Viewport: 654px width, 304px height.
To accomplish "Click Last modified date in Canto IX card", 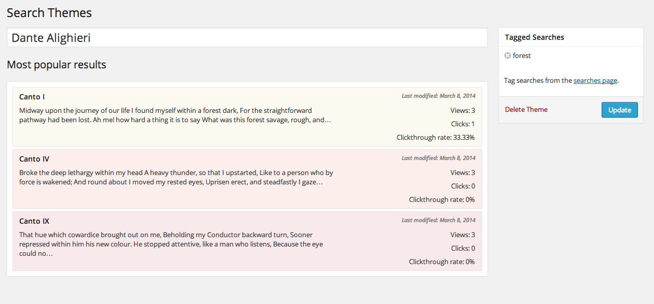I will (439, 220).
